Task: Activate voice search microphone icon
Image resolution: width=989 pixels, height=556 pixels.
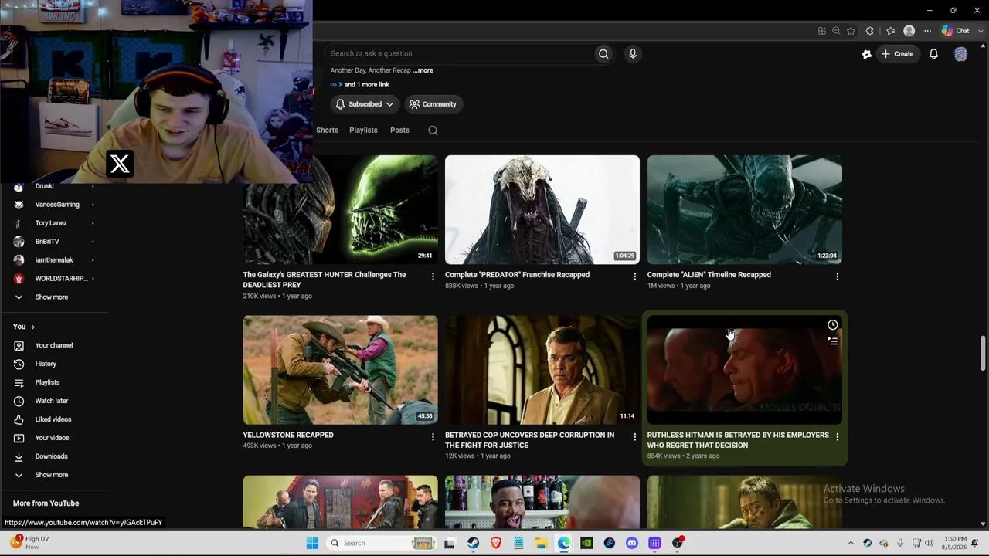Action: point(633,53)
